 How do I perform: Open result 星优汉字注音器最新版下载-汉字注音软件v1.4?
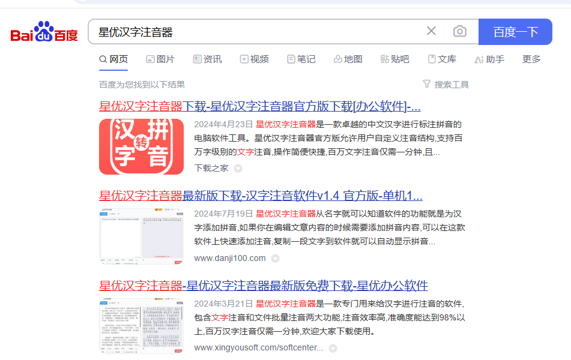tap(261, 196)
